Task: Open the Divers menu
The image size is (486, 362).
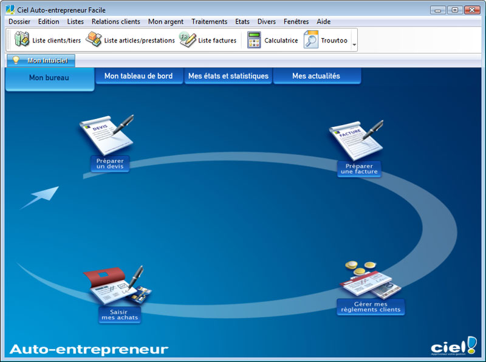Action: point(267,22)
